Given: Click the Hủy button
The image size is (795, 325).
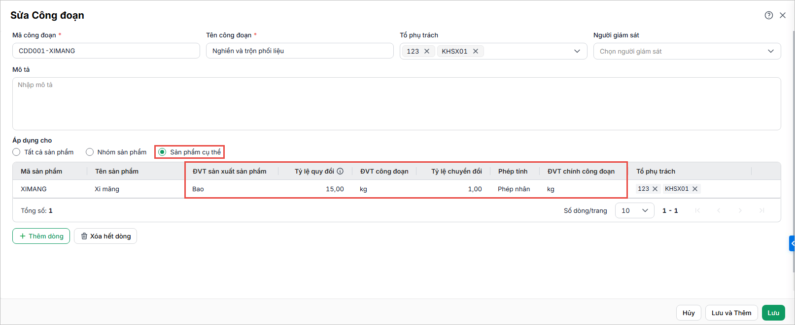Looking at the screenshot, I should (x=689, y=313).
